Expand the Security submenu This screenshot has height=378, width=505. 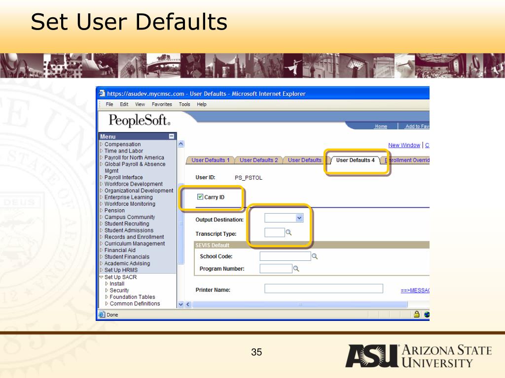coord(107,290)
